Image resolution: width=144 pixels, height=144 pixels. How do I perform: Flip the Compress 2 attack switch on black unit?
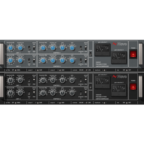86,93
